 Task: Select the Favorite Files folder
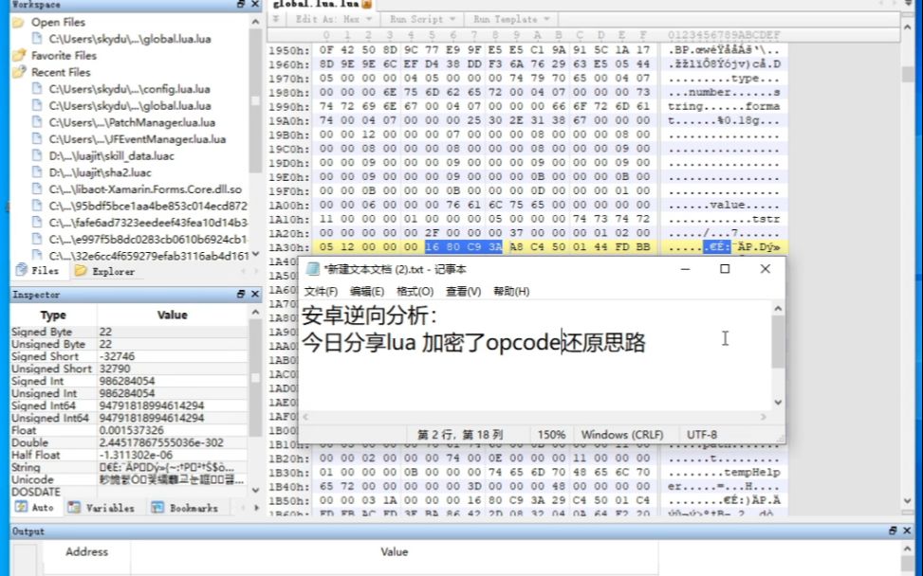[64, 56]
